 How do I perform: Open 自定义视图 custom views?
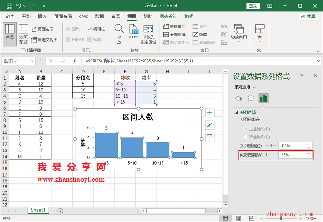tap(45, 40)
